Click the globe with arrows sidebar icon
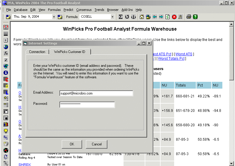The width and height of the screenshot is (235, 166). [6, 66]
